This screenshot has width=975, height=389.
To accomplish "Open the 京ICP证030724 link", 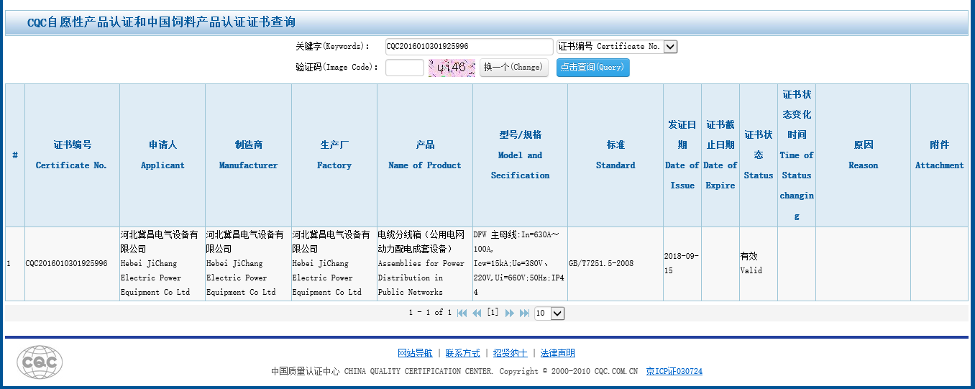I will (x=674, y=372).
